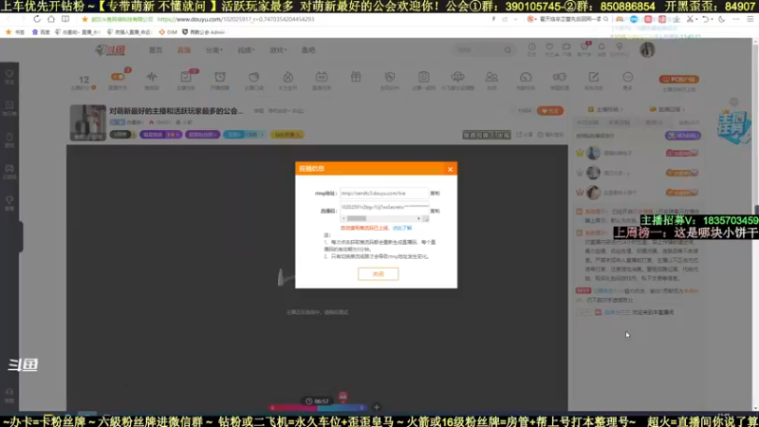Image resolution: width=759 pixels, height=427 pixels.
Task: Click the orange PC客户端 button
Action: pos(678,80)
